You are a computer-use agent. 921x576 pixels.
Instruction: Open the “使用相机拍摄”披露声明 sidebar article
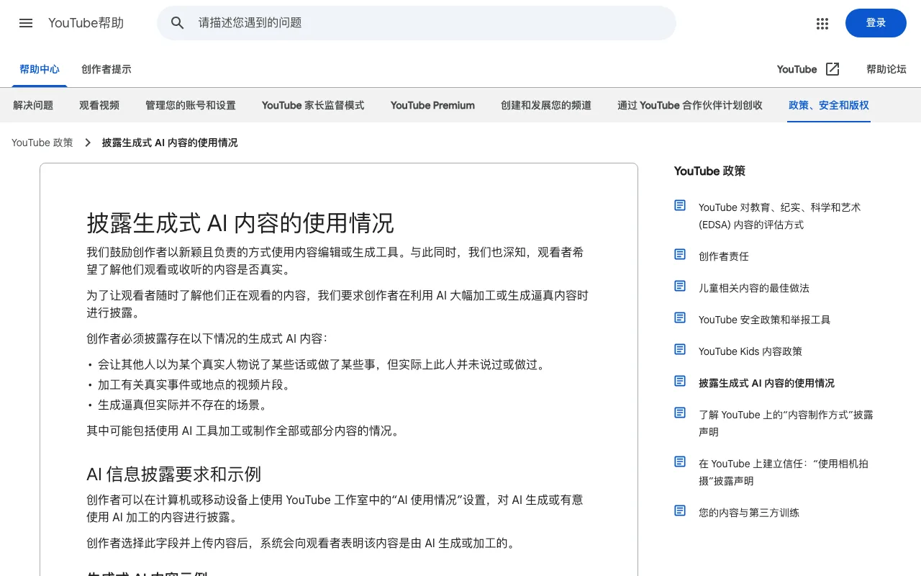click(784, 472)
